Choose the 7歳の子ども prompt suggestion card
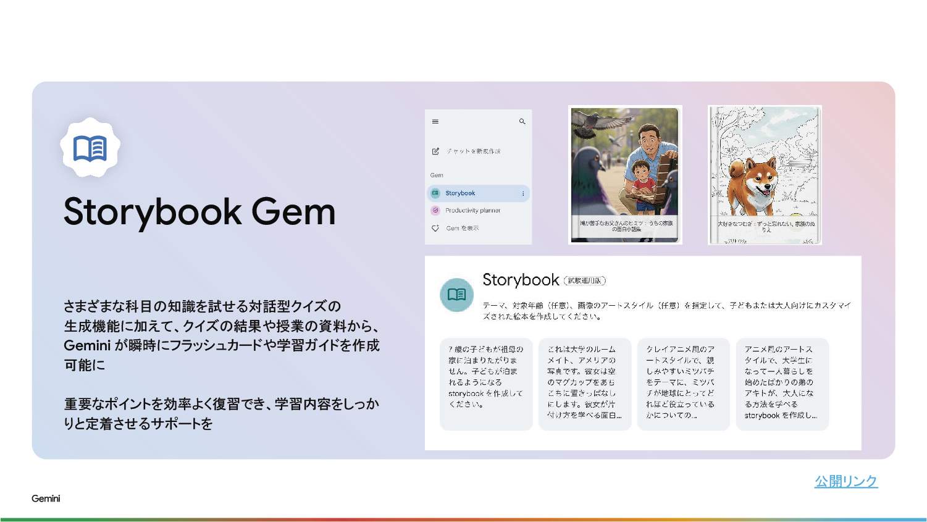The height and width of the screenshot is (522, 927). click(486, 384)
